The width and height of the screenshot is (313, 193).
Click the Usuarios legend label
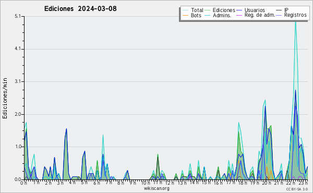click(255, 10)
